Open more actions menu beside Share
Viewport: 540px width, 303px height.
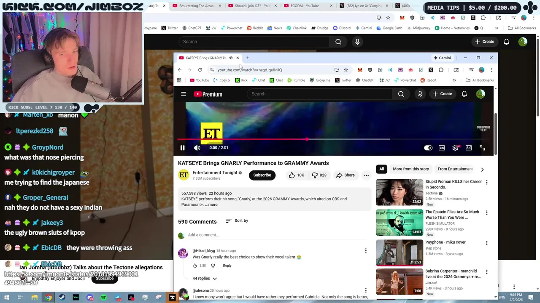pos(366,175)
